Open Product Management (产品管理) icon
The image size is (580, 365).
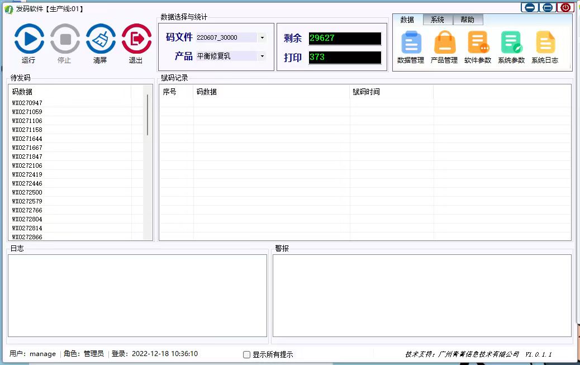pyautogui.click(x=444, y=43)
